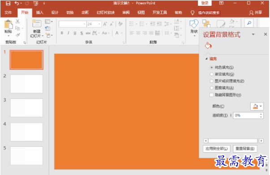The height and width of the screenshot is (175, 270).
Task: Apply Bold formatting
Action: pyautogui.click(x=62, y=33)
